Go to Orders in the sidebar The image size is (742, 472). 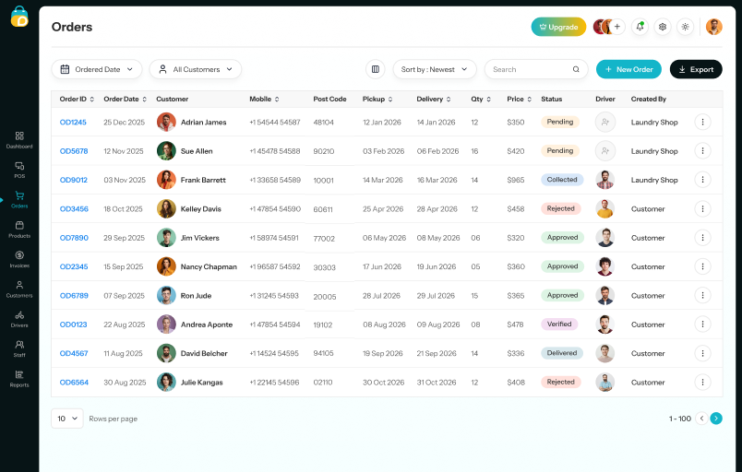[19, 199]
